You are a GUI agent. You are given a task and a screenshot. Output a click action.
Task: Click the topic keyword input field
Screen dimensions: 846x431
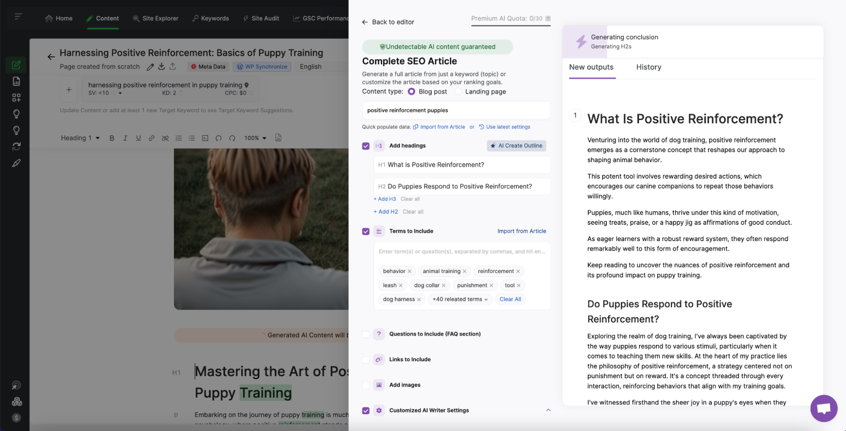pos(456,110)
